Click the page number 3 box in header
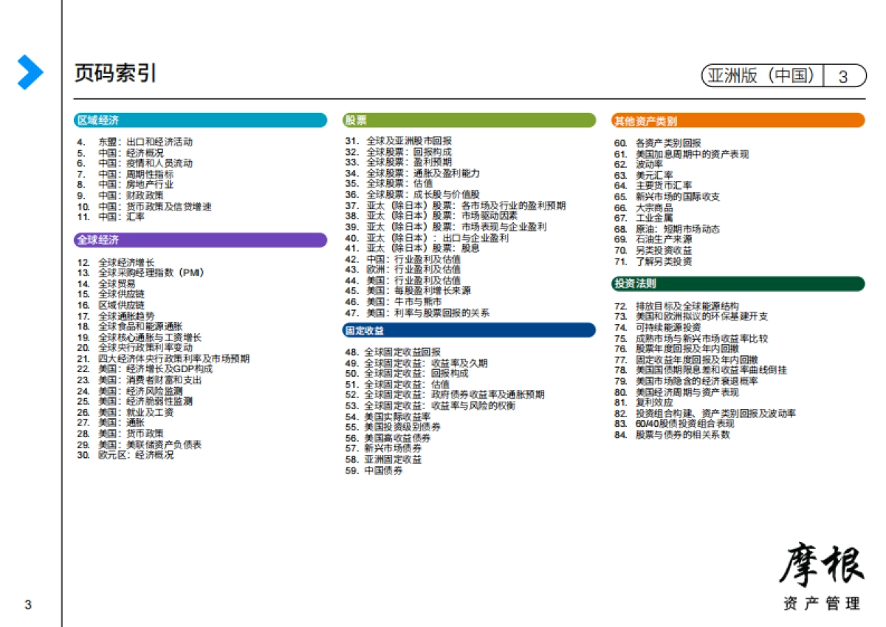This screenshot has width=886, height=627. tap(843, 75)
